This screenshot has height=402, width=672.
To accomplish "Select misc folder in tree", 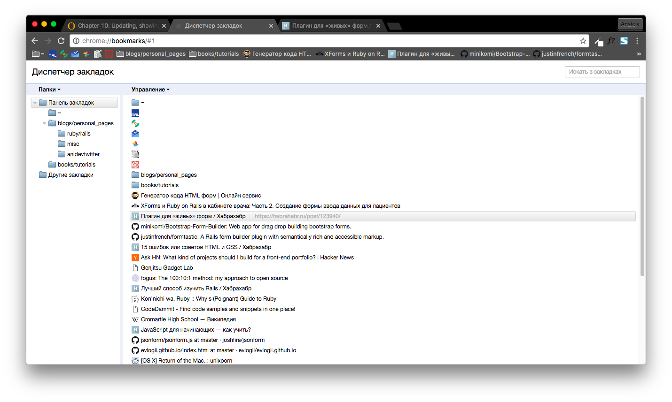I will pyautogui.click(x=69, y=144).
